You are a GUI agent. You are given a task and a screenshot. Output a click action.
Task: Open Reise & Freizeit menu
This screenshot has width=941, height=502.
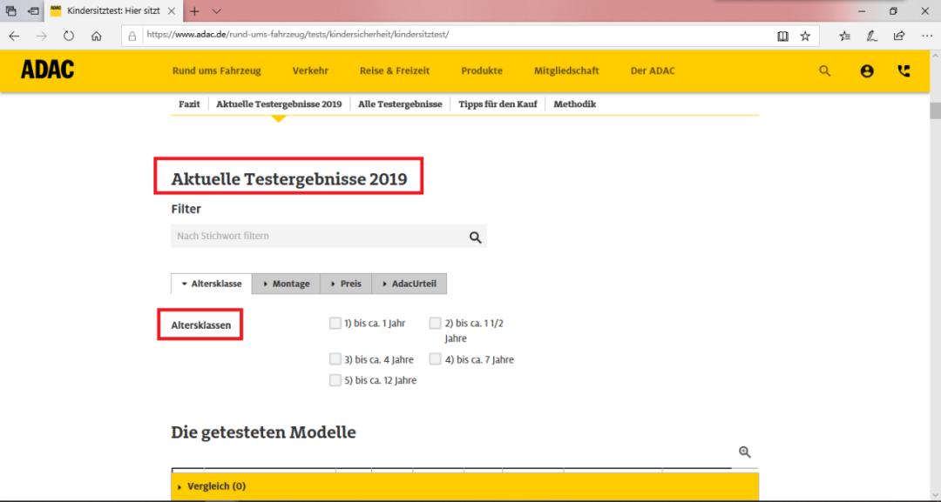click(x=395, y=70)
